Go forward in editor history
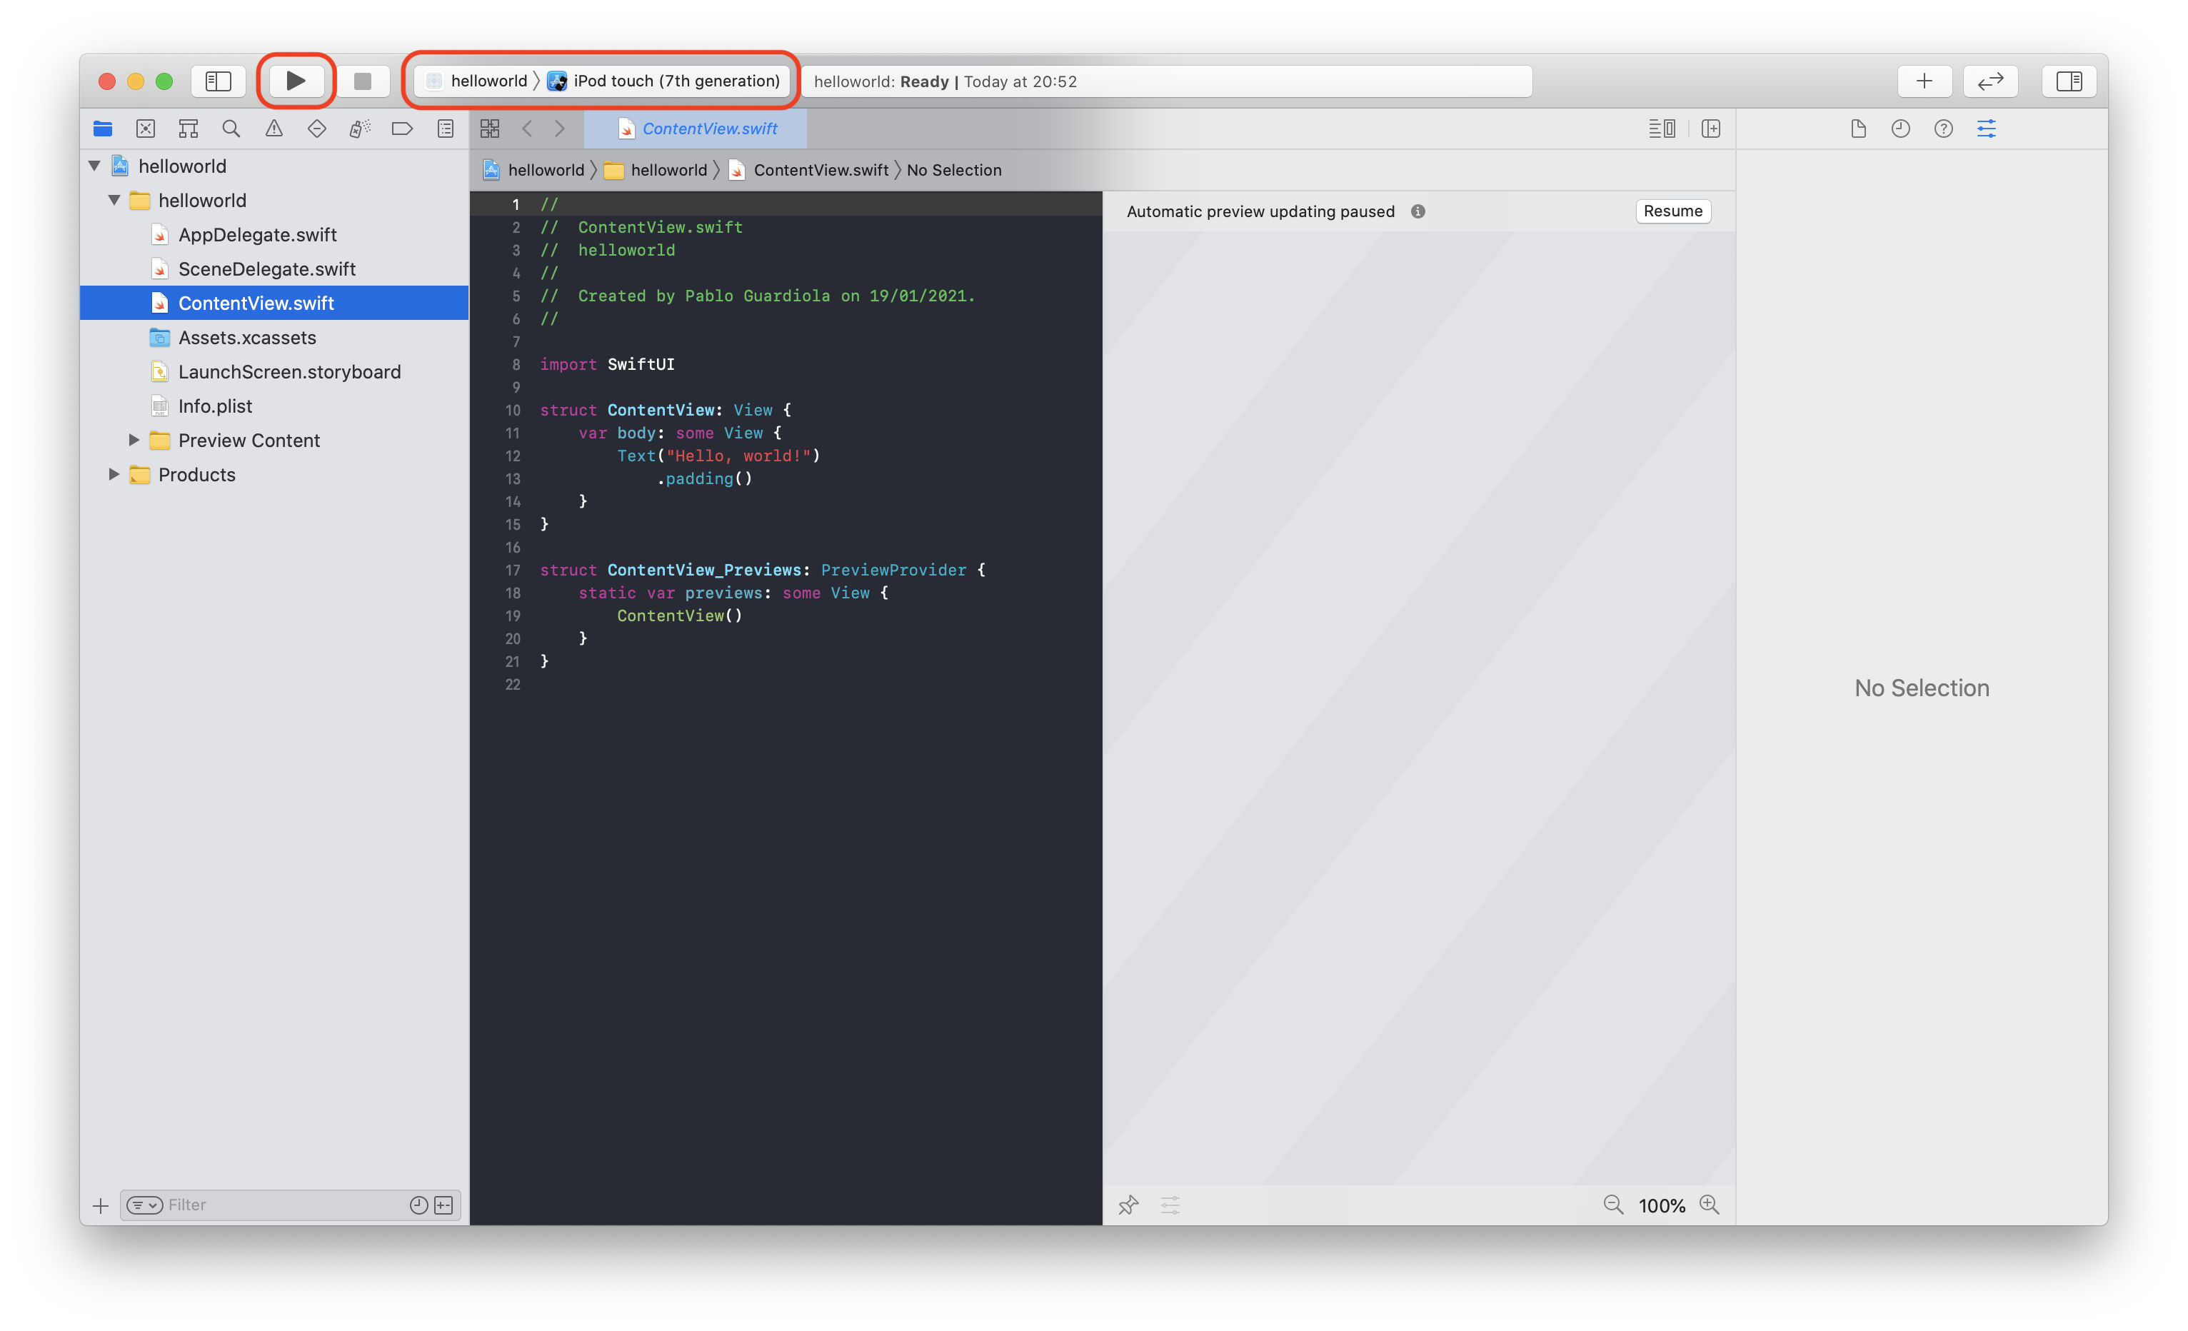2188x1331 pixels. tap(561, 129)
